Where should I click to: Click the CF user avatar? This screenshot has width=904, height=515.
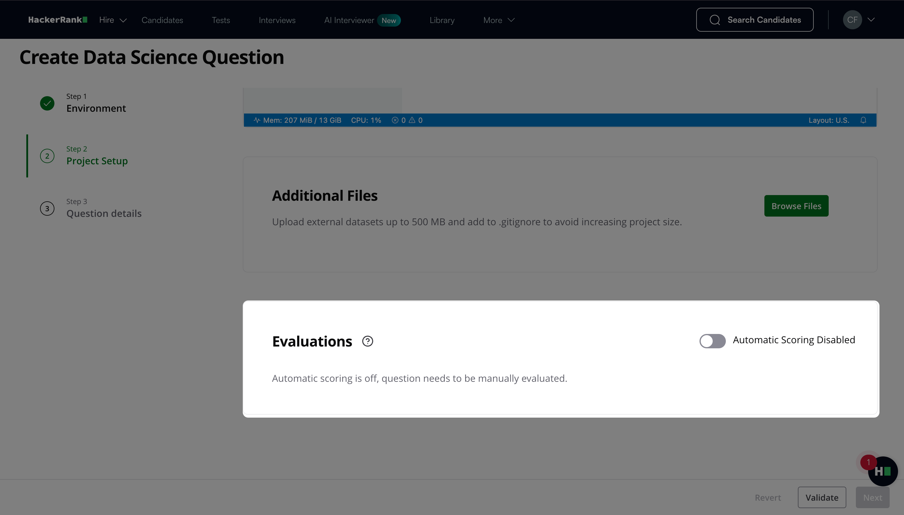(852, 20)
